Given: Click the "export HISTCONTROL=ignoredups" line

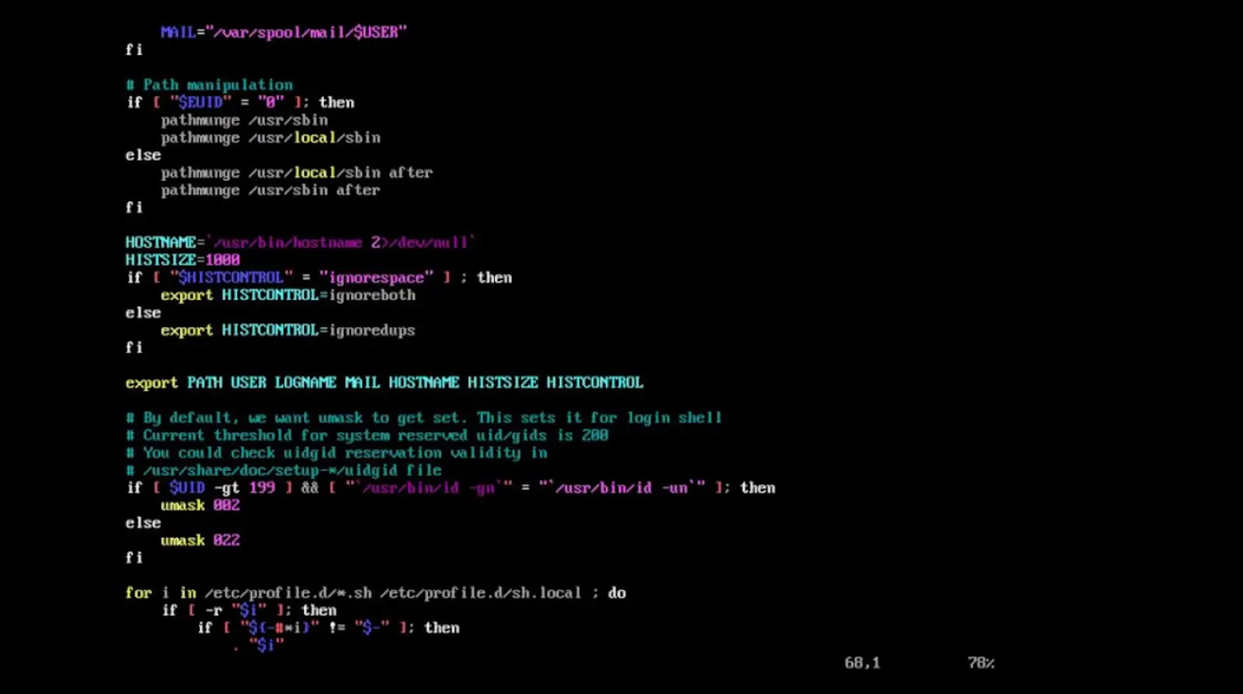Looking at the screenshot, I should point(287,330).
